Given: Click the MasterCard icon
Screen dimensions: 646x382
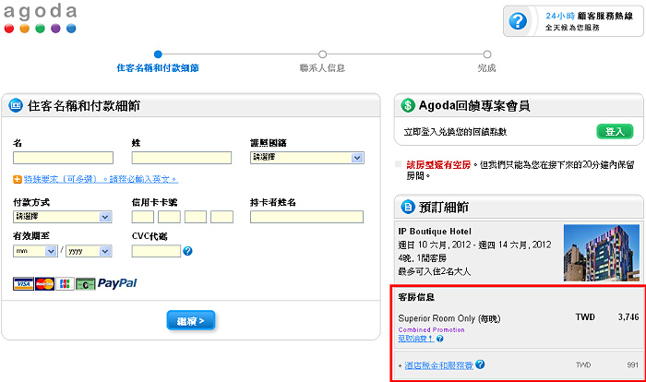Looking at the screenshot, I should pyautogui.click(x=44, y=283).
